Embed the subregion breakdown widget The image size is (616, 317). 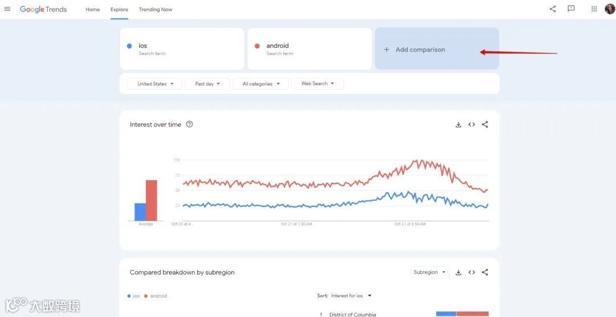click(x=472, y=272)
